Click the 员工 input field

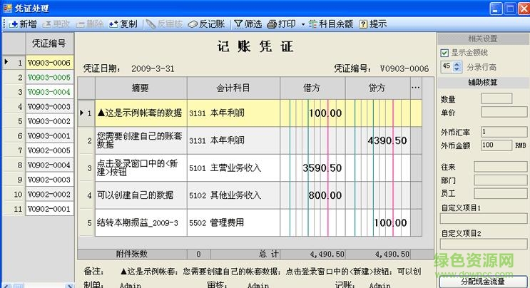coord(500,193)
